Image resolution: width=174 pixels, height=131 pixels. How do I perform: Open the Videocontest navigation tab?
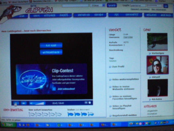[x=132, y=15]
